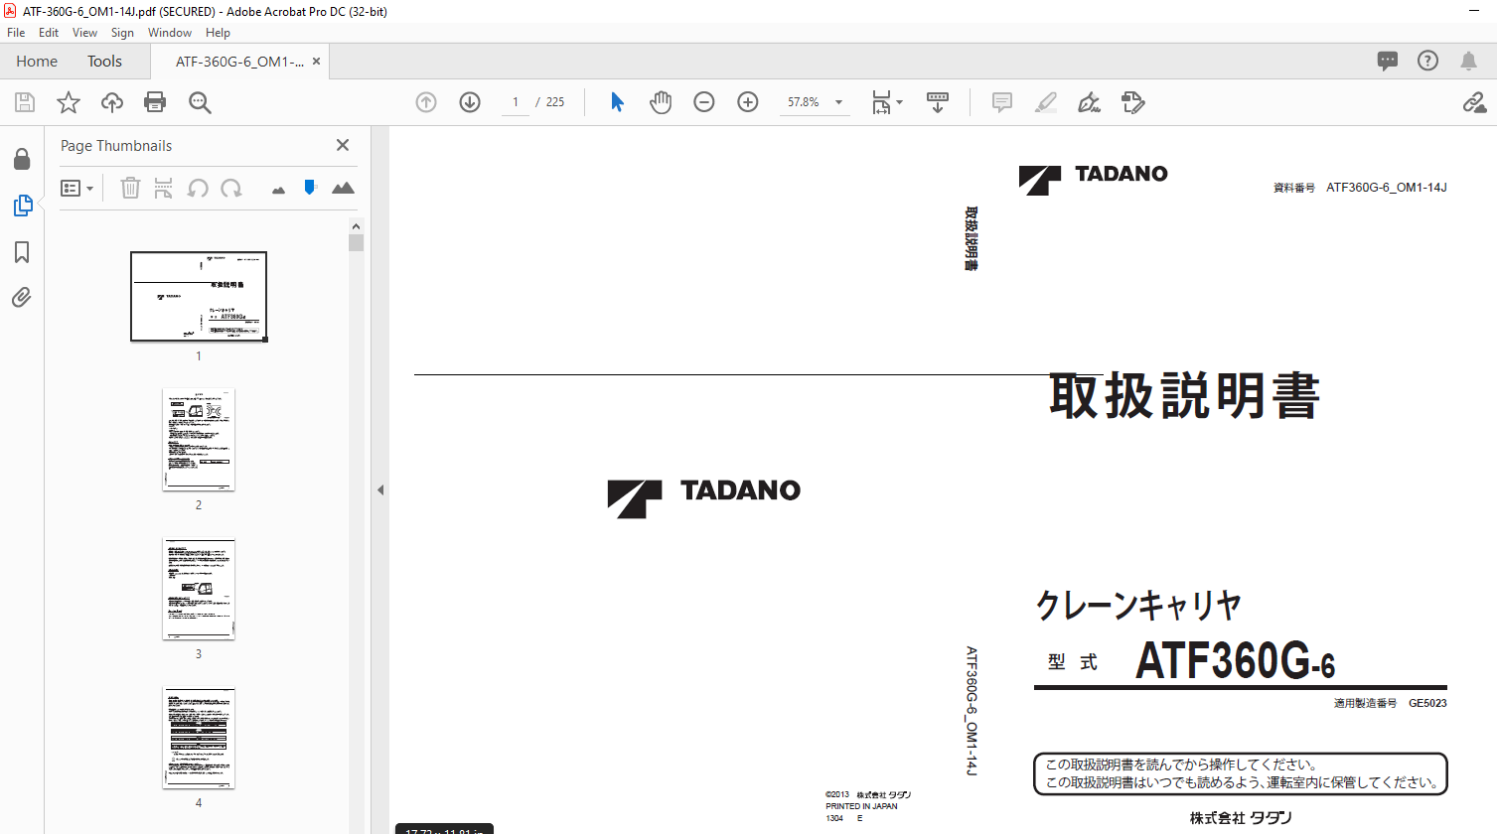Switch to the Tools tab
The width and height of the screenshot is (1497, 834).
104,61
